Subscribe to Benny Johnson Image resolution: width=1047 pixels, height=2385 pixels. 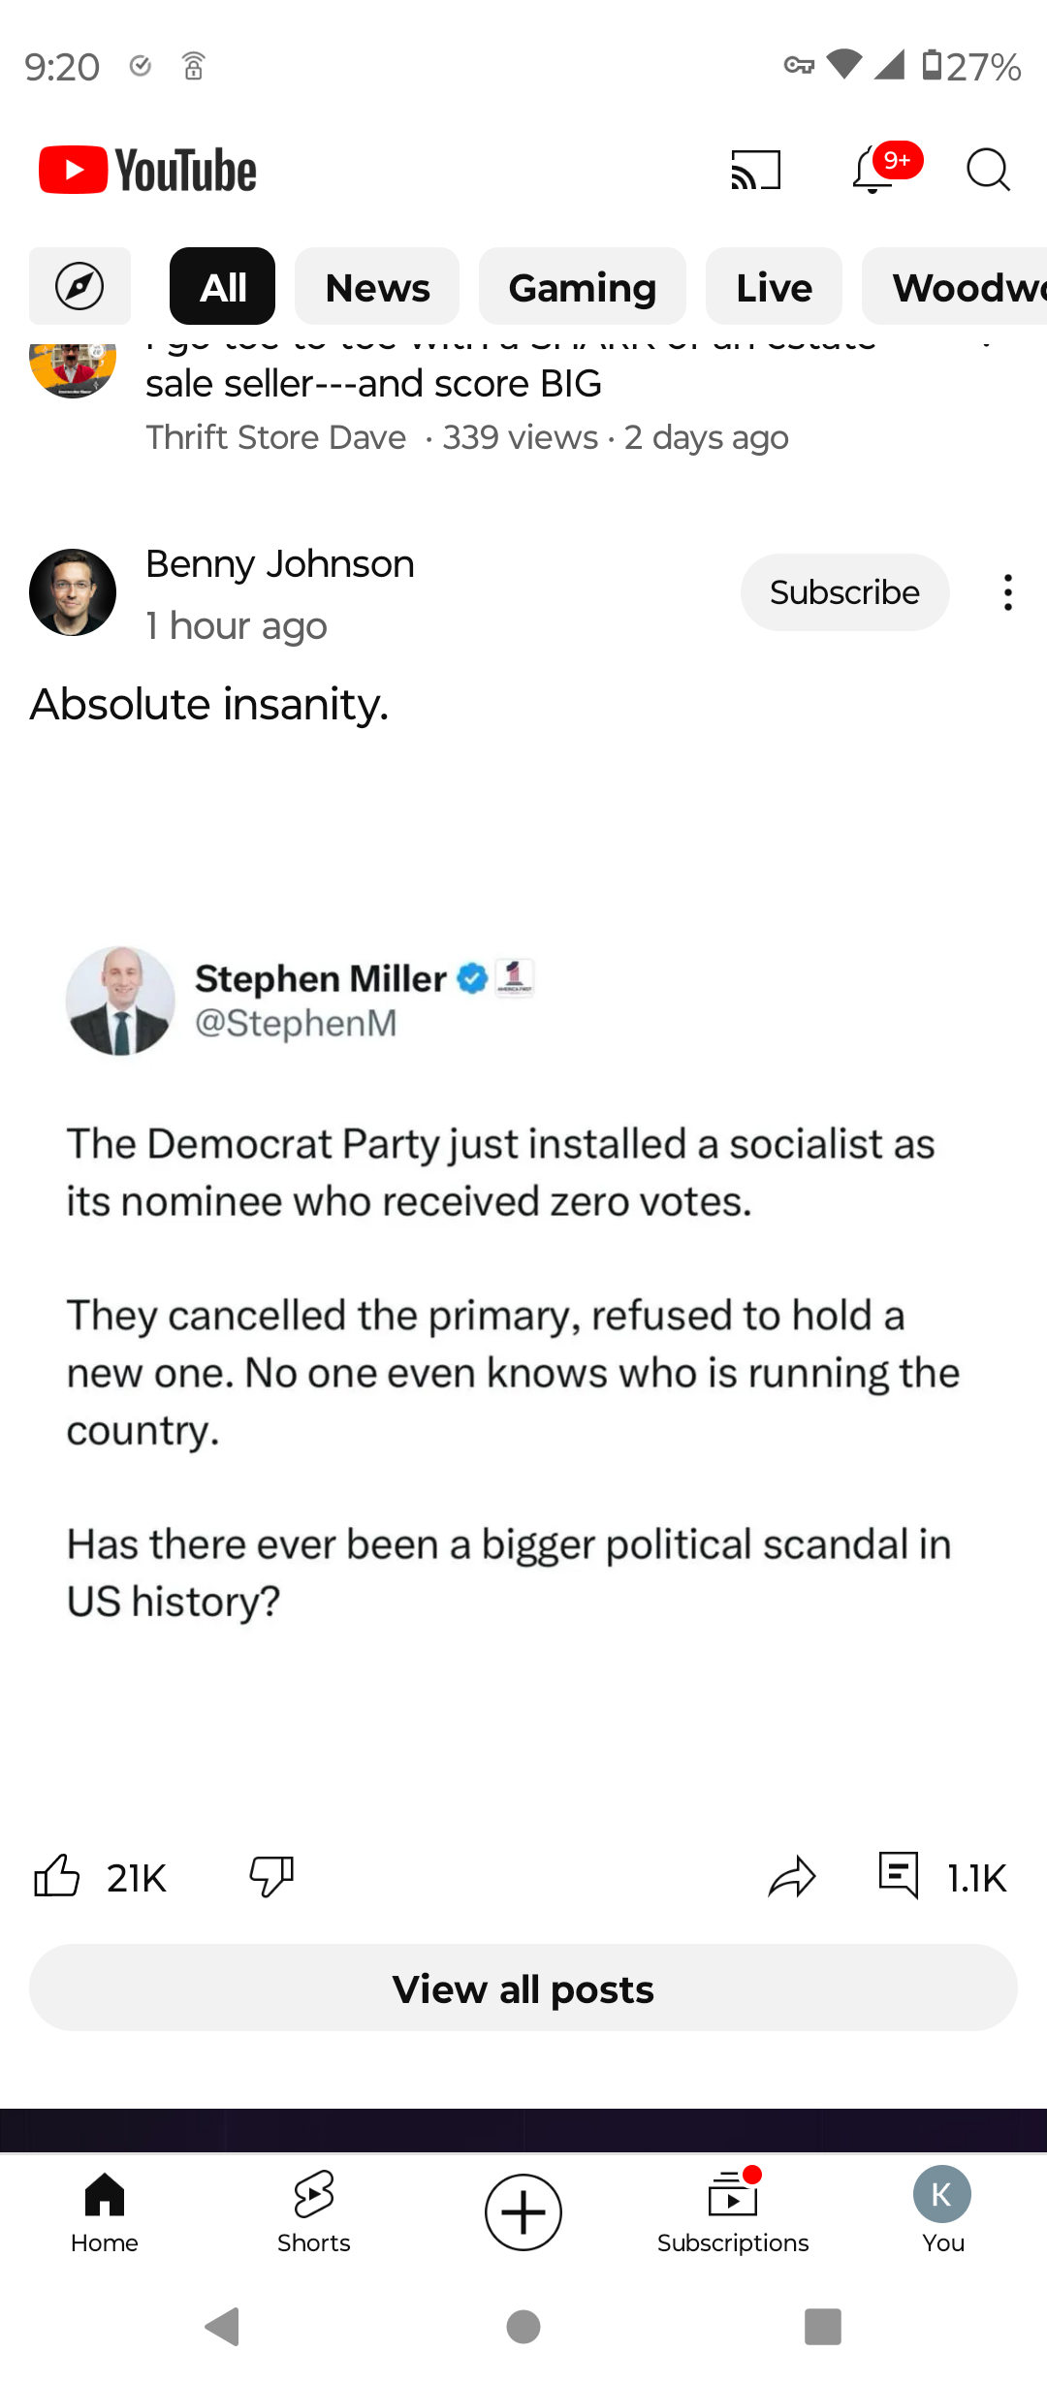click(x=844, y=592)
